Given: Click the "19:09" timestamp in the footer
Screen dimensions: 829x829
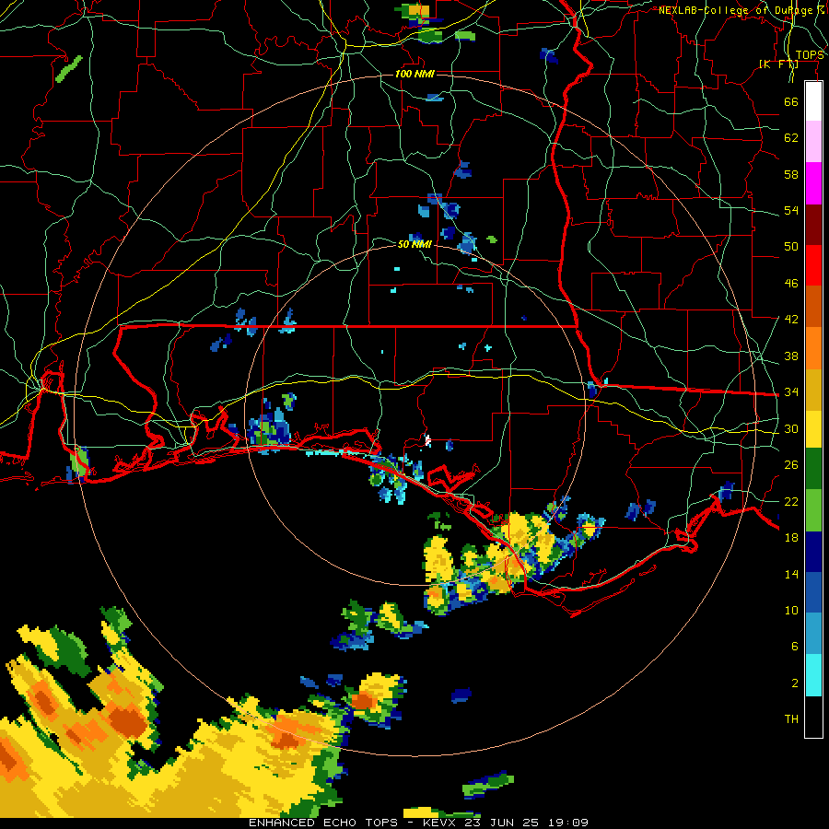Looking at the screenshot, I should tap(567, 823).
